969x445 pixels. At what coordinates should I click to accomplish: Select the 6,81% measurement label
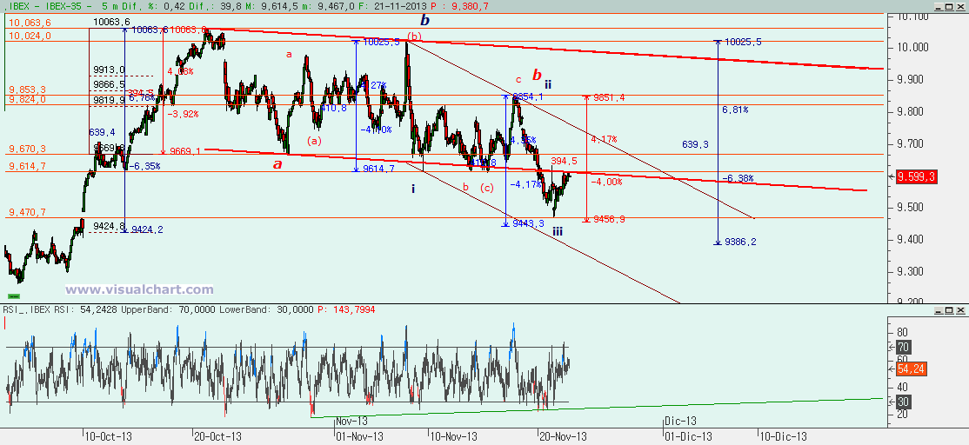[735, 110]
